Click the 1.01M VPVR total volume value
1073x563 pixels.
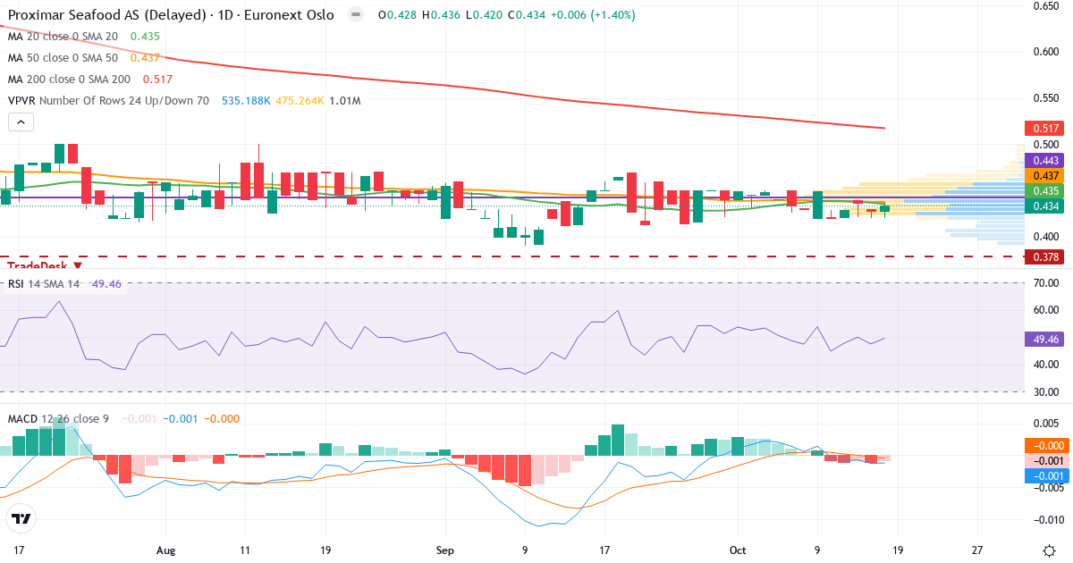tap(345, 101)
